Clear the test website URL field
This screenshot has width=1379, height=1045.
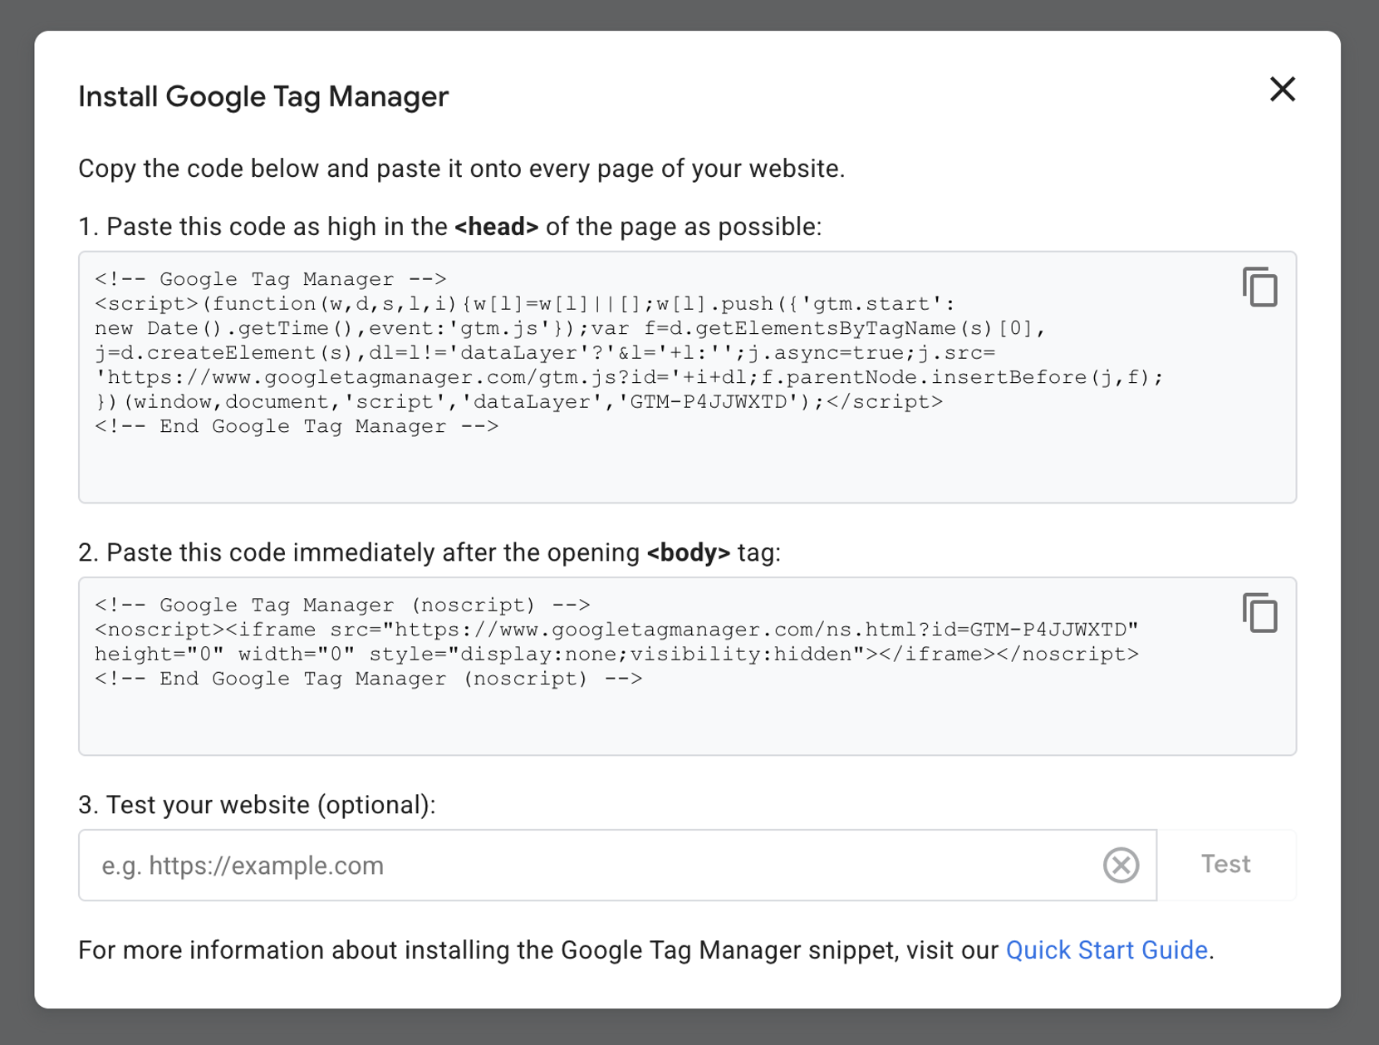tap(1121, 865)
